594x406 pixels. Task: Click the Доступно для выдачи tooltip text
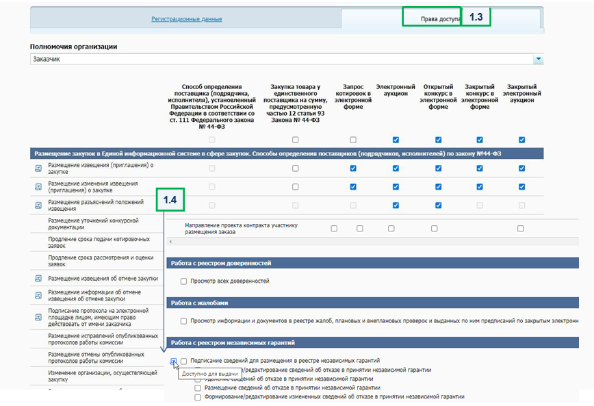210,374
